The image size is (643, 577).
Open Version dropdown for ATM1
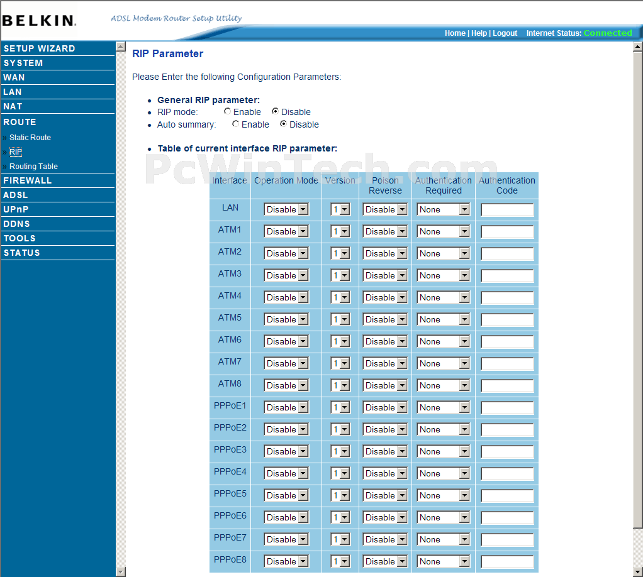click(340, 231)
